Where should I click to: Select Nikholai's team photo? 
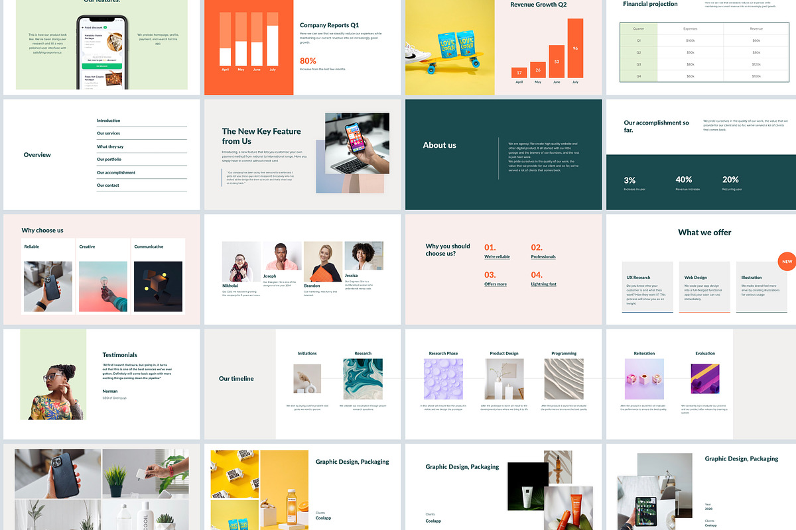[241, 262]
